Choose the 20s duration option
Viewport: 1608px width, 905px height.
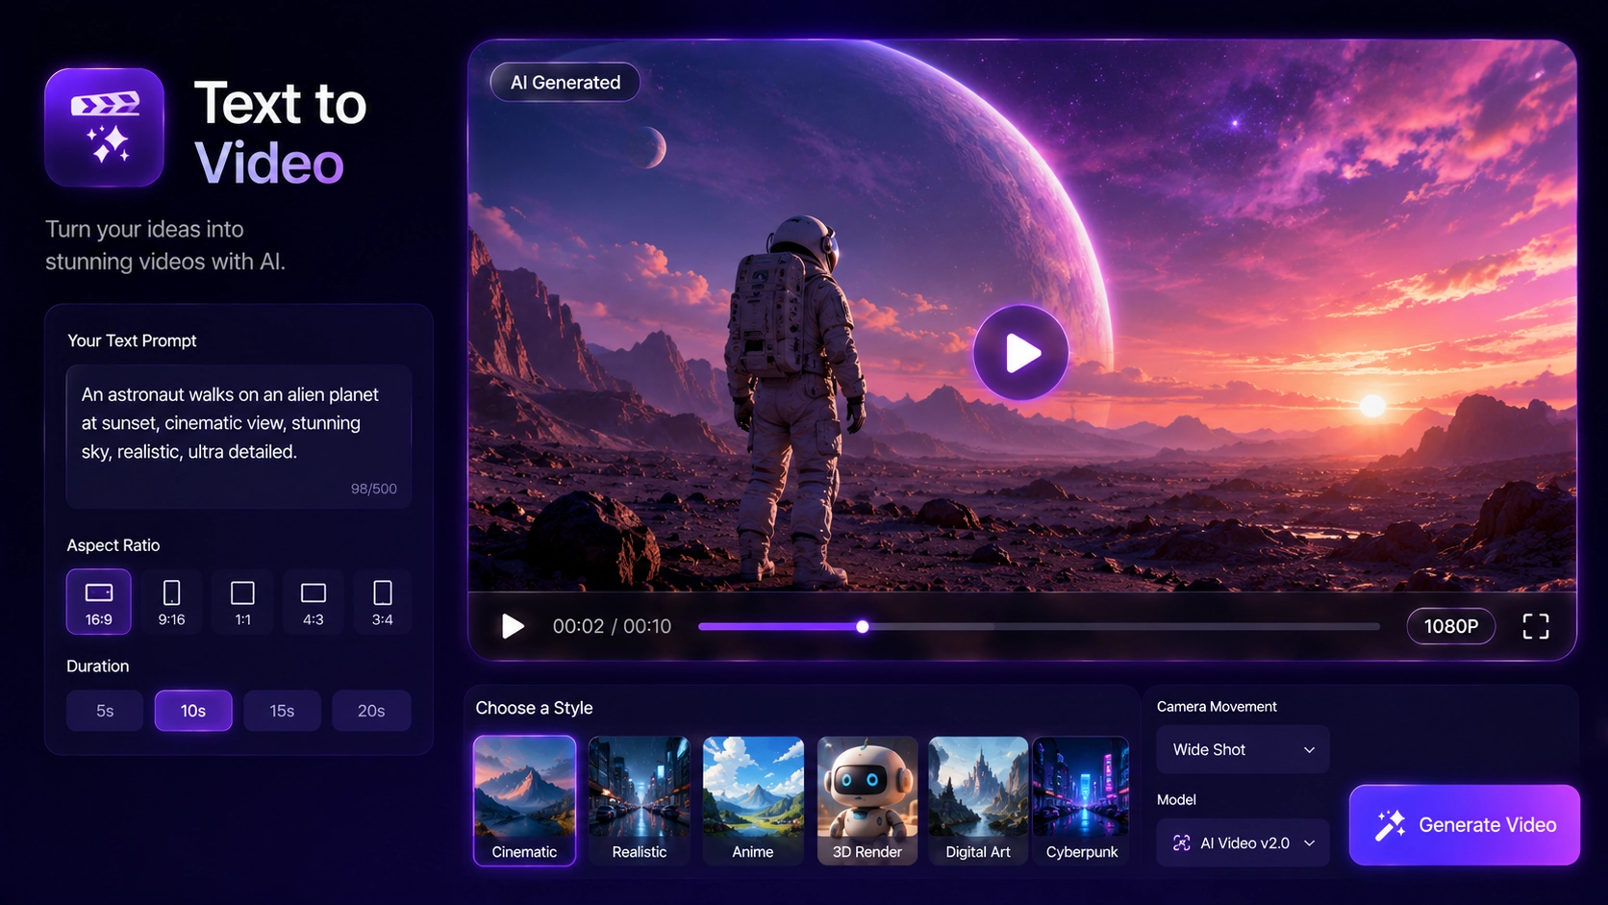(371, 711)
